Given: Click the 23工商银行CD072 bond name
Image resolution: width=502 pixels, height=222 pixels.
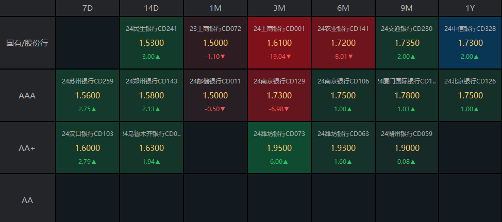Looking at the screenshot, I should (x=215, y=29).
